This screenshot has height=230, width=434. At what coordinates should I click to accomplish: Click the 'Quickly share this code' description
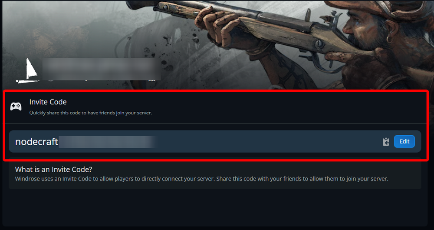click(x=91, y=113)
